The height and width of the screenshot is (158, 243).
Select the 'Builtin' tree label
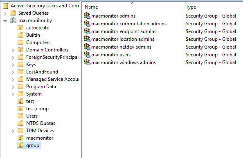click(33, 35)
